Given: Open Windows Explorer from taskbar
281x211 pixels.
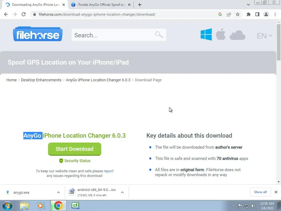Looking at the screenshot, I should pos(24,206).
